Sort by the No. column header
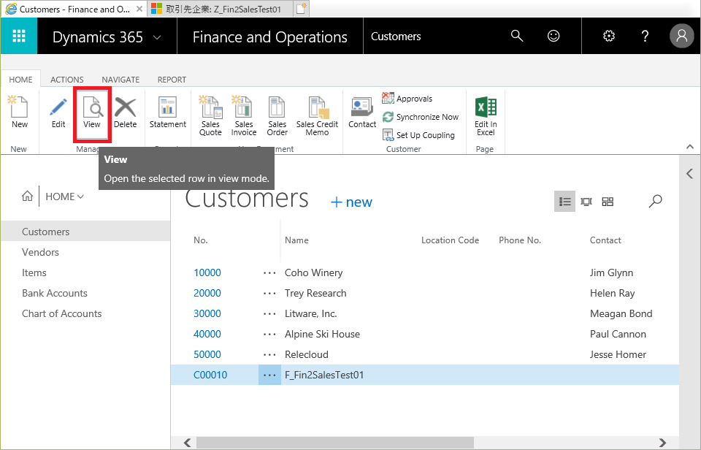This screenshot has height=450, width=701. pyautogui.click(x=200, y=240)
